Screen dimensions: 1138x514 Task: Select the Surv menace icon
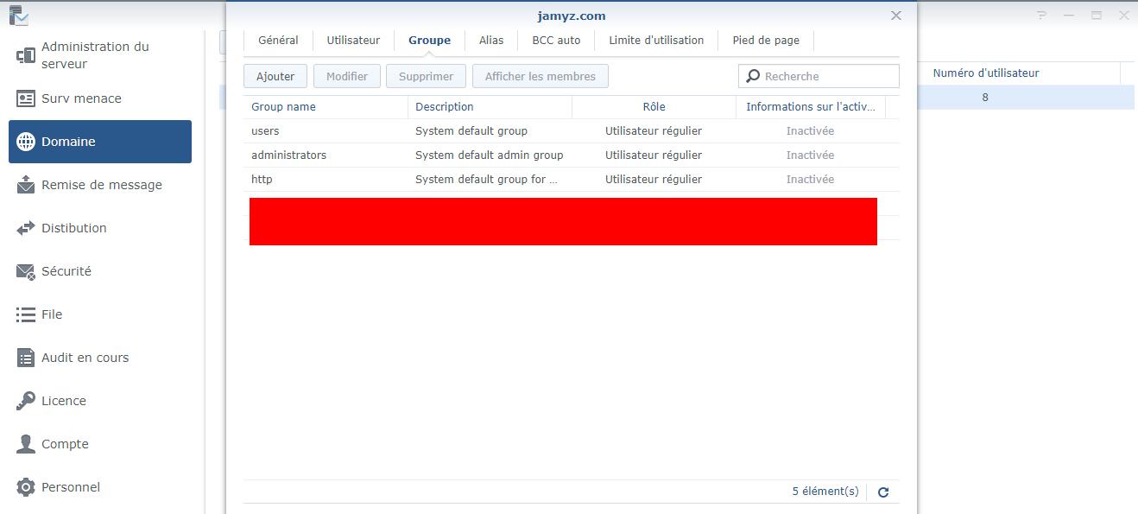(x=26, y=98)
